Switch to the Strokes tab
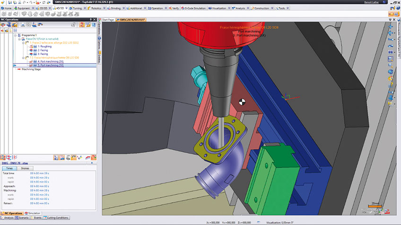Screen dimensions: 401x225 click(25, 168)
